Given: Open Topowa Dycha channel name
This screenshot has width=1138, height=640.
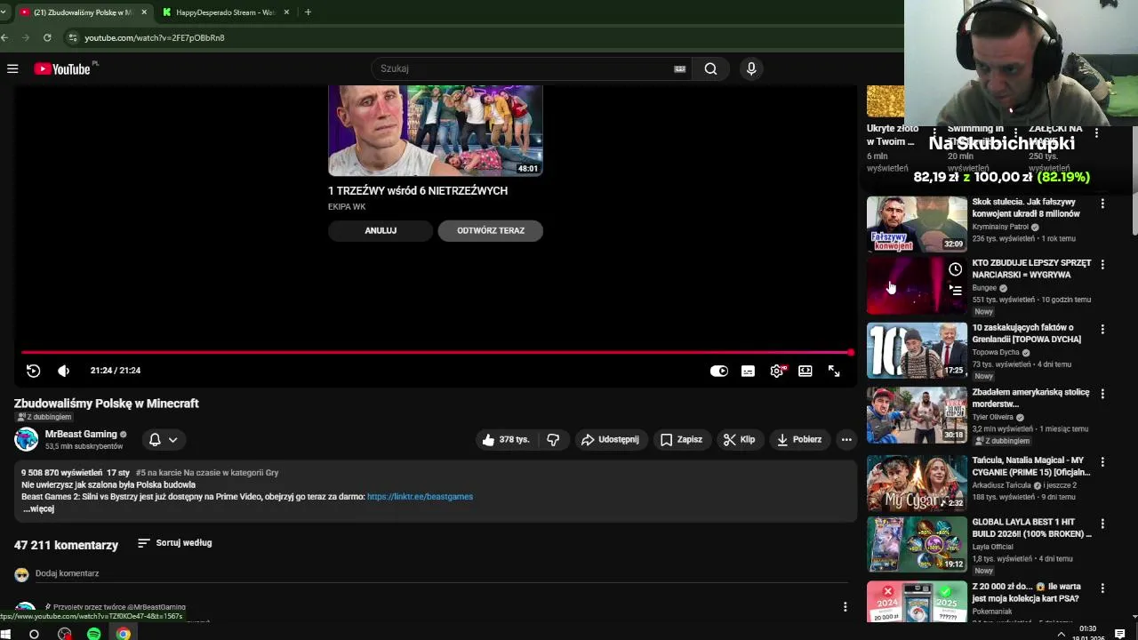Looking at the screenshot, I should 996,353.
